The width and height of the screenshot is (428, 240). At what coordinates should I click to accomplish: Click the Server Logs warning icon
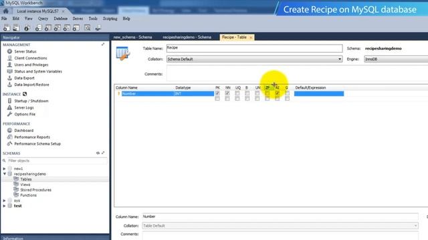9,107
